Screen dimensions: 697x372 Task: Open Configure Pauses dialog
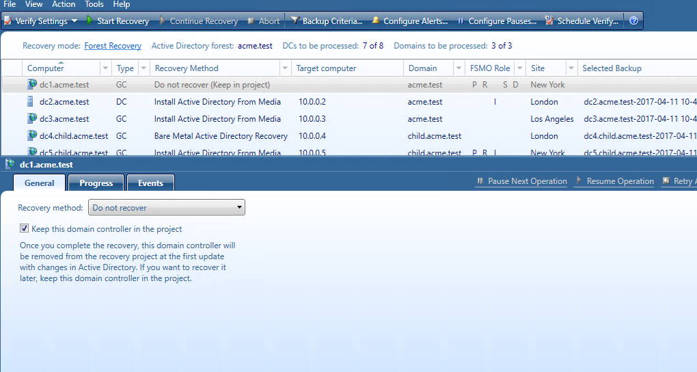click(502, 21)
